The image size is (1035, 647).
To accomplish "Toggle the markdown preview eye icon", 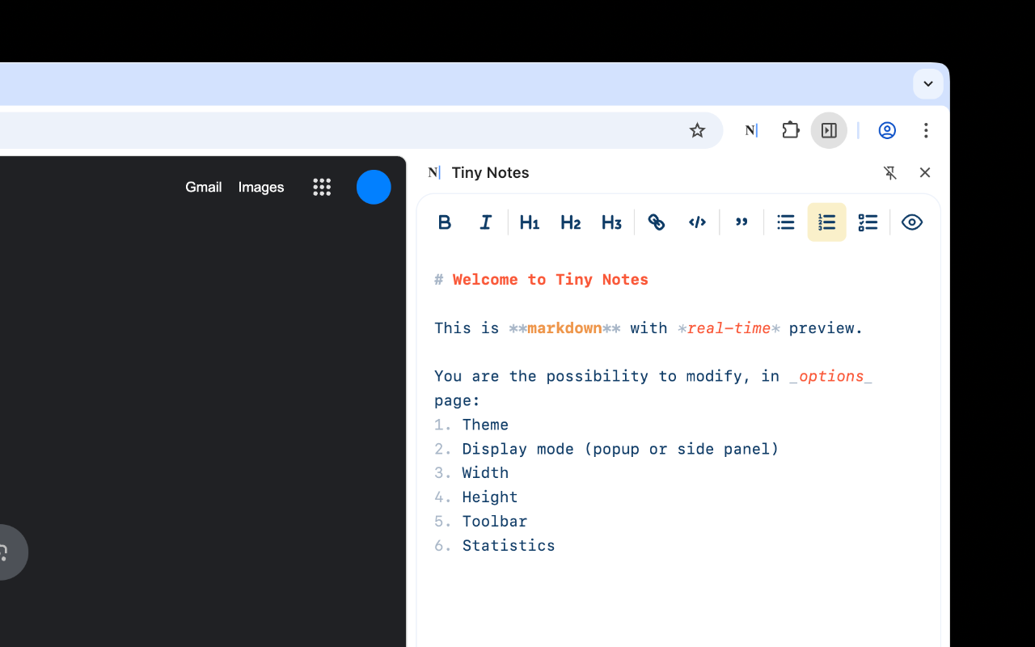I will click(912, 222).
